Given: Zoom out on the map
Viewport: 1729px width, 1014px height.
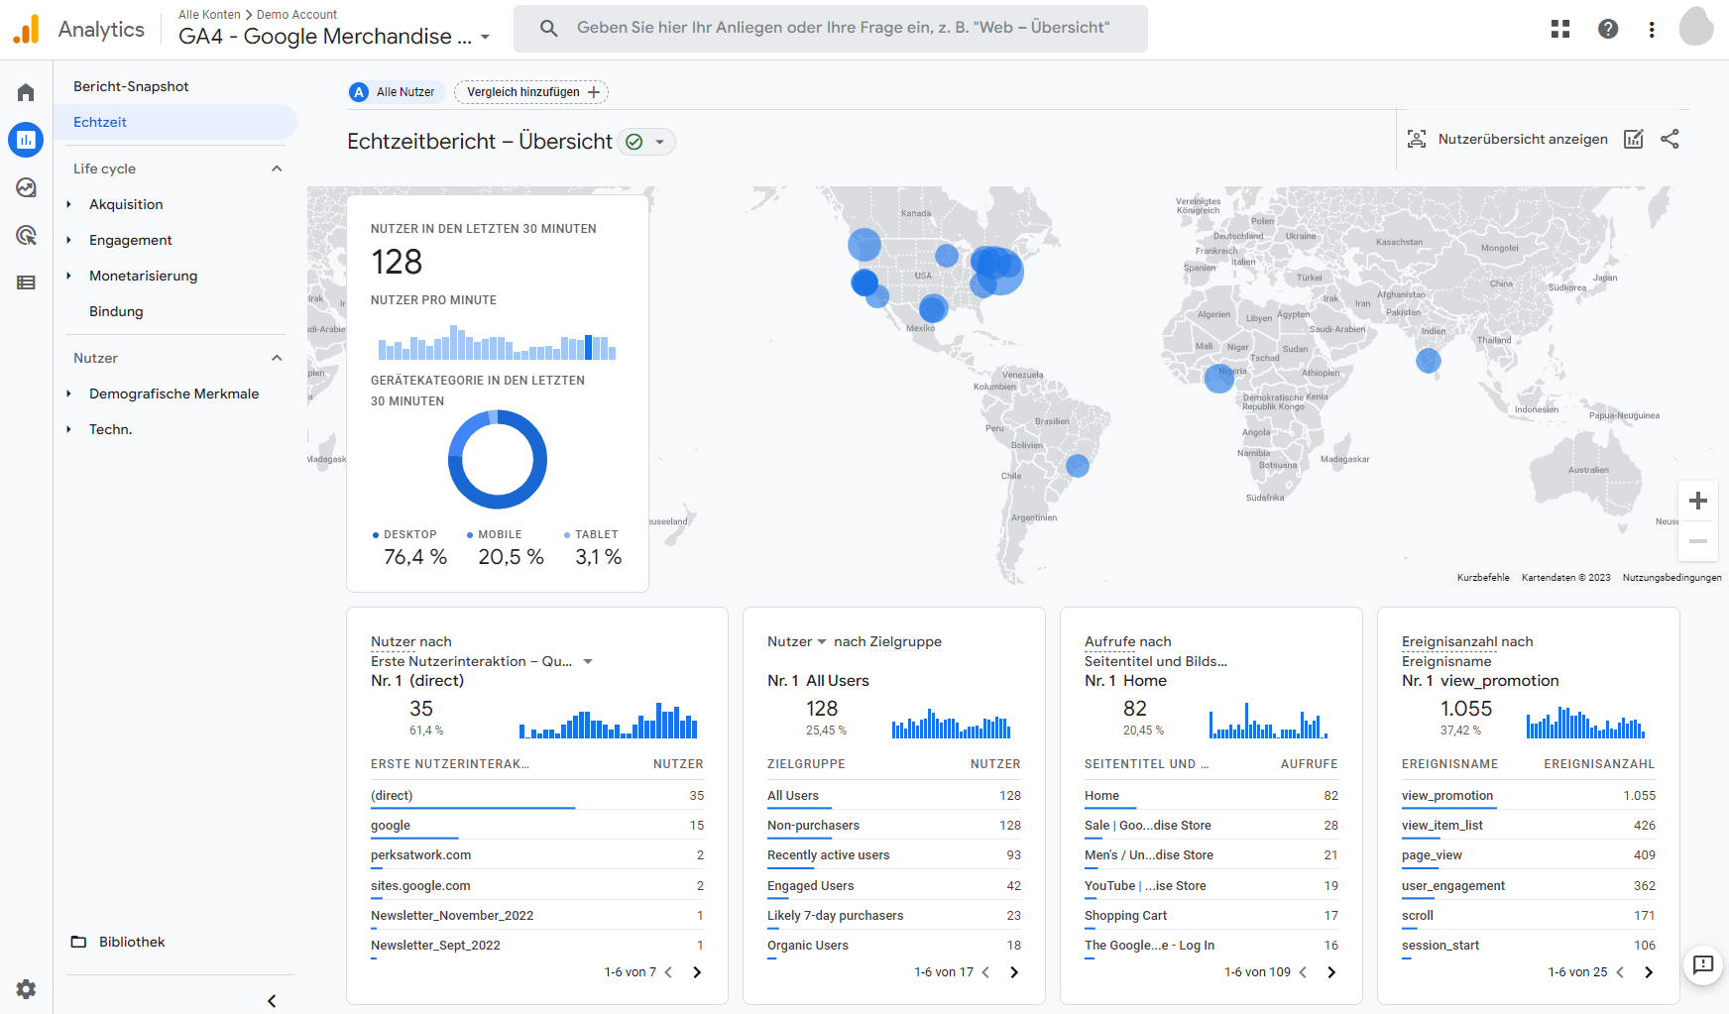Looking at the screenshot, I should [1698, 541].
